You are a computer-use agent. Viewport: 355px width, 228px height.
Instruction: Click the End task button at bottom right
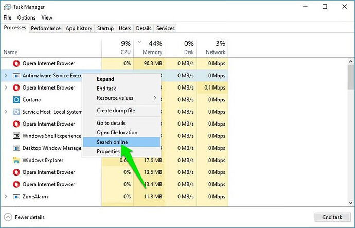[x=332, y=217]
